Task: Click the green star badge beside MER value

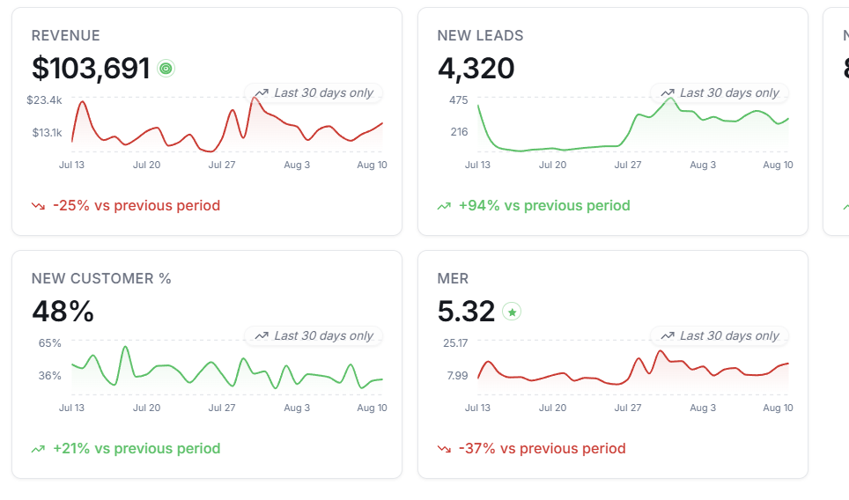Action: pyautogui.click(x=512, y=312)
